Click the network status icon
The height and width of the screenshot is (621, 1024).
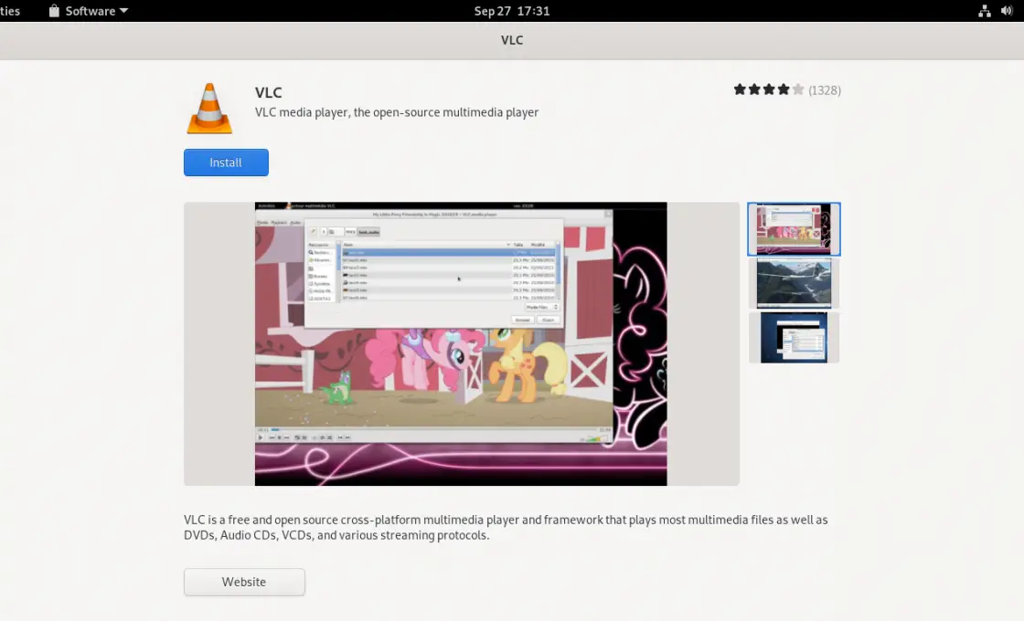pos(984,11)
